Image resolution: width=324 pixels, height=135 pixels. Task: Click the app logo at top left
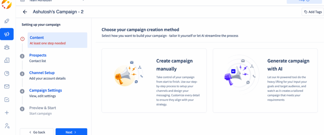pos(6,4)
